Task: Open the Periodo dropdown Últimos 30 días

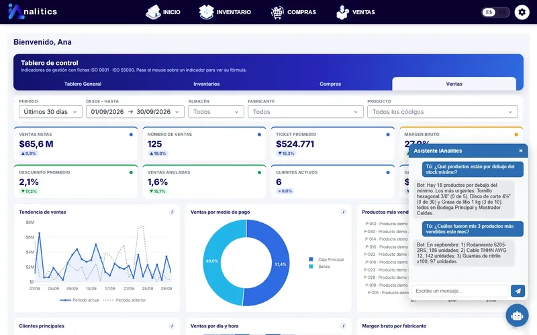Action: pyautogui.click(x=50, y=112)
